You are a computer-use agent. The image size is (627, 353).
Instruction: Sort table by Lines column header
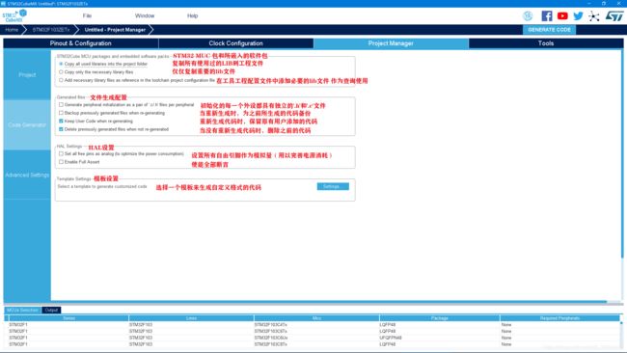[x=191, y=318]
